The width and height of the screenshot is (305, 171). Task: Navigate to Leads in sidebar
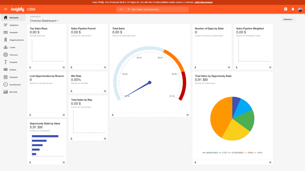(13, 47)
